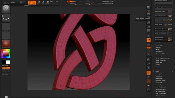Expand the Contact subpalette

[x=157, y=43]
